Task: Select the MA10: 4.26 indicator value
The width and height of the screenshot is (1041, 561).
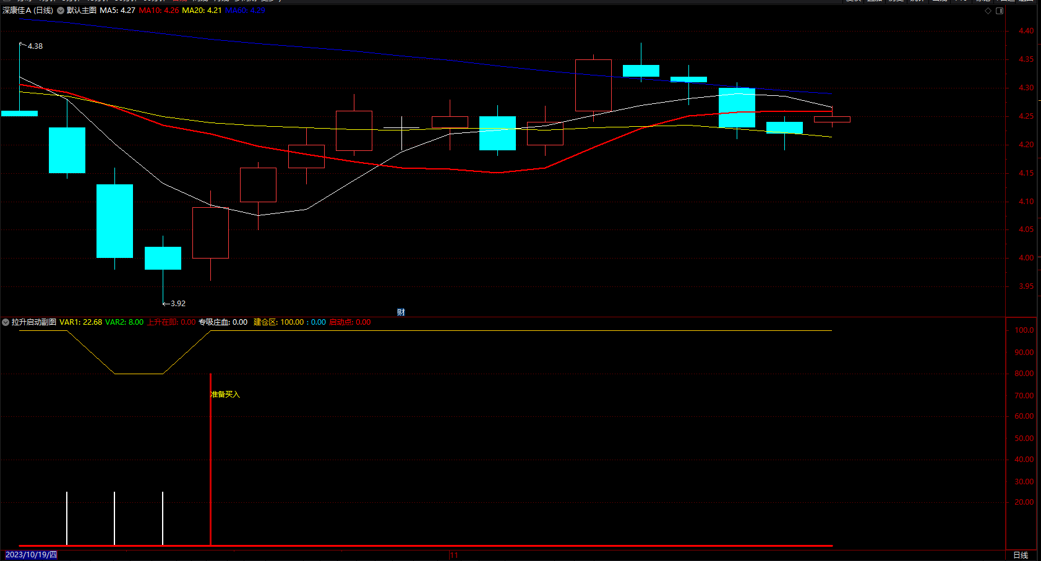Action: point(159,11)
